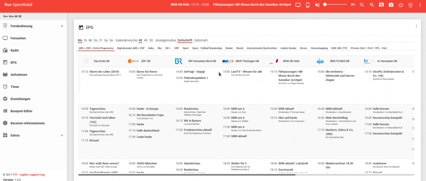Select calendar week 48
Viewport: 426px width, 181px height.
tap(140, 40)
